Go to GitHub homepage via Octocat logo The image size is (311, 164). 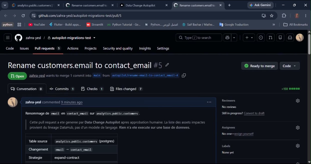(x=18, y=38)
